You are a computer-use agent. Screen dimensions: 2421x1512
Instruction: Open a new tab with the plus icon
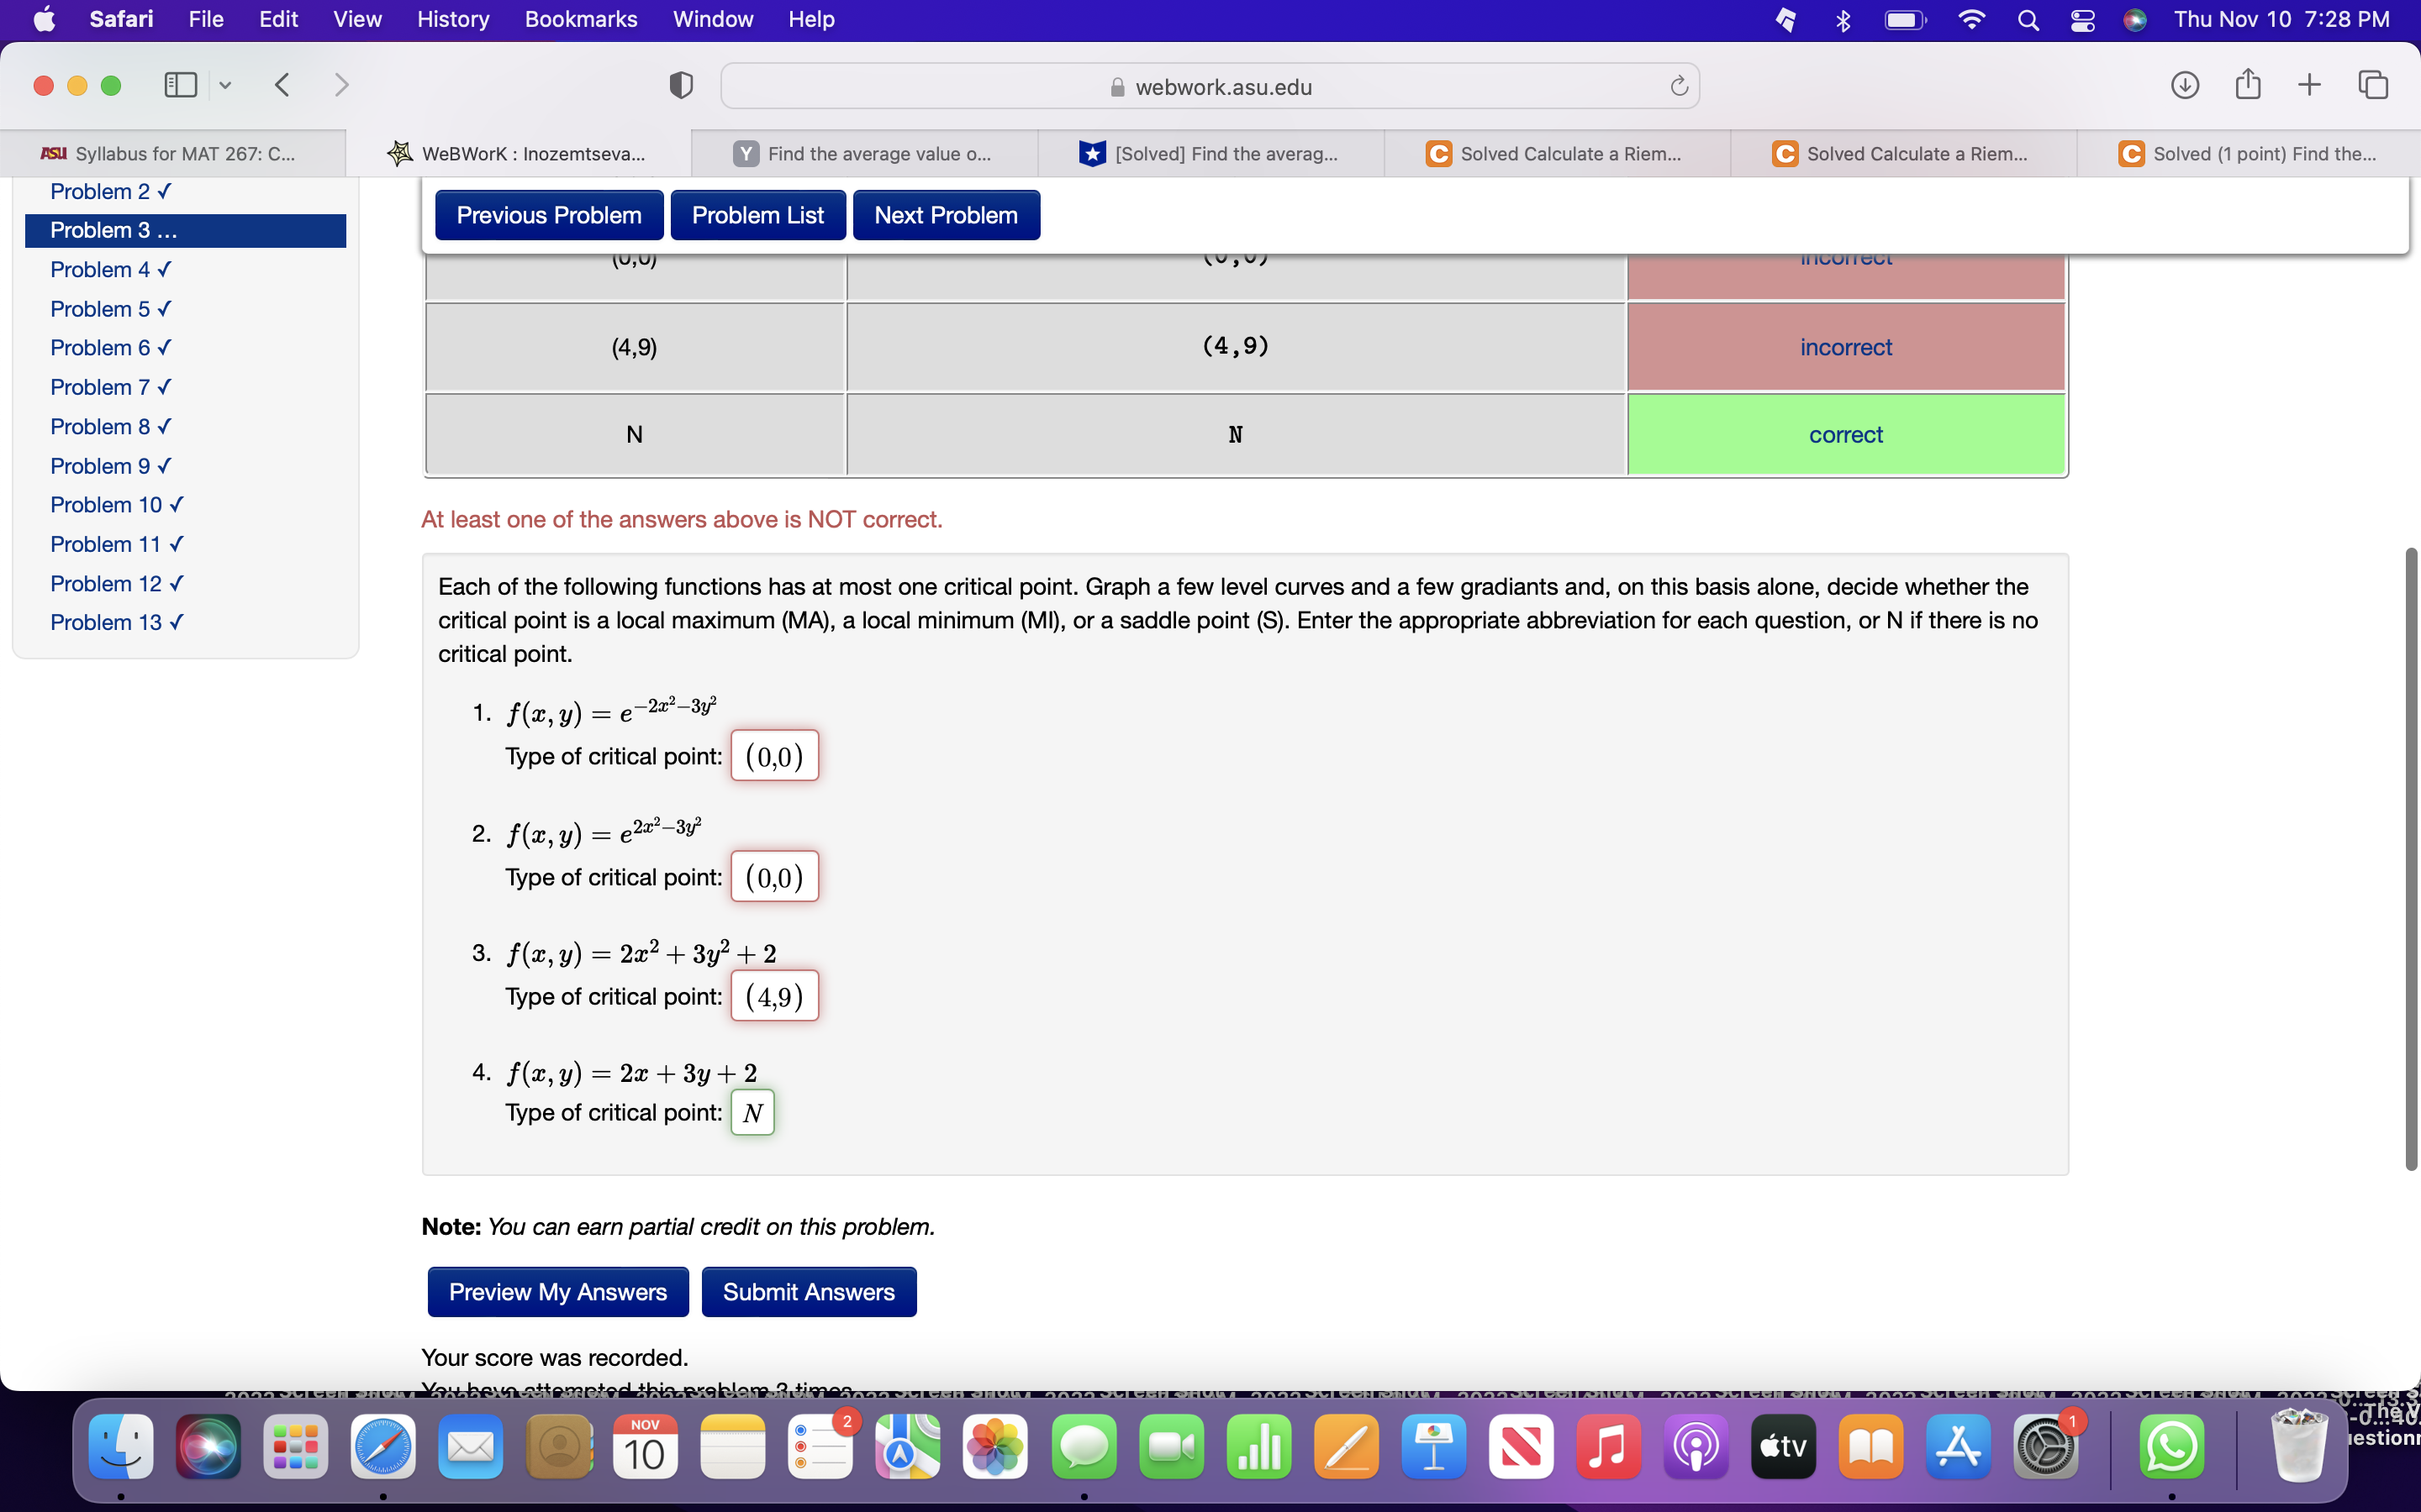(2310, 85)
